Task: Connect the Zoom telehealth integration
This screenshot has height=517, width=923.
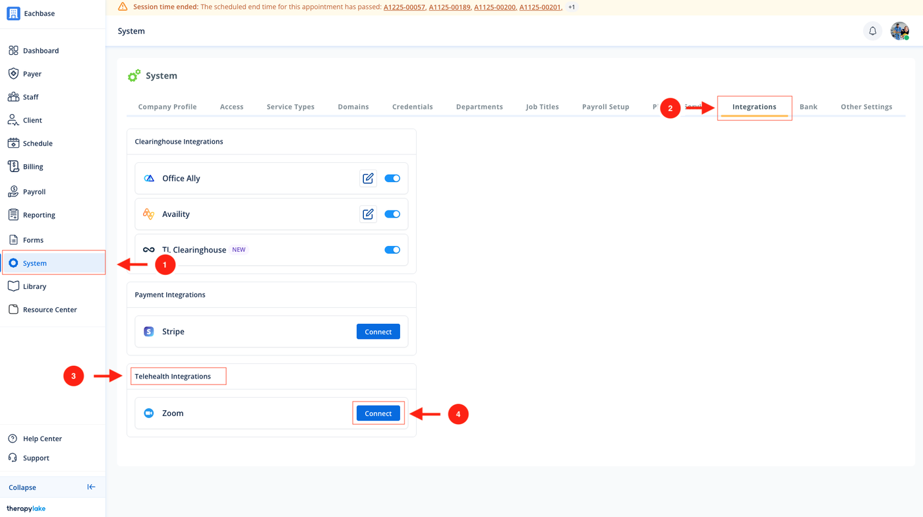Action: click(378, 413)
